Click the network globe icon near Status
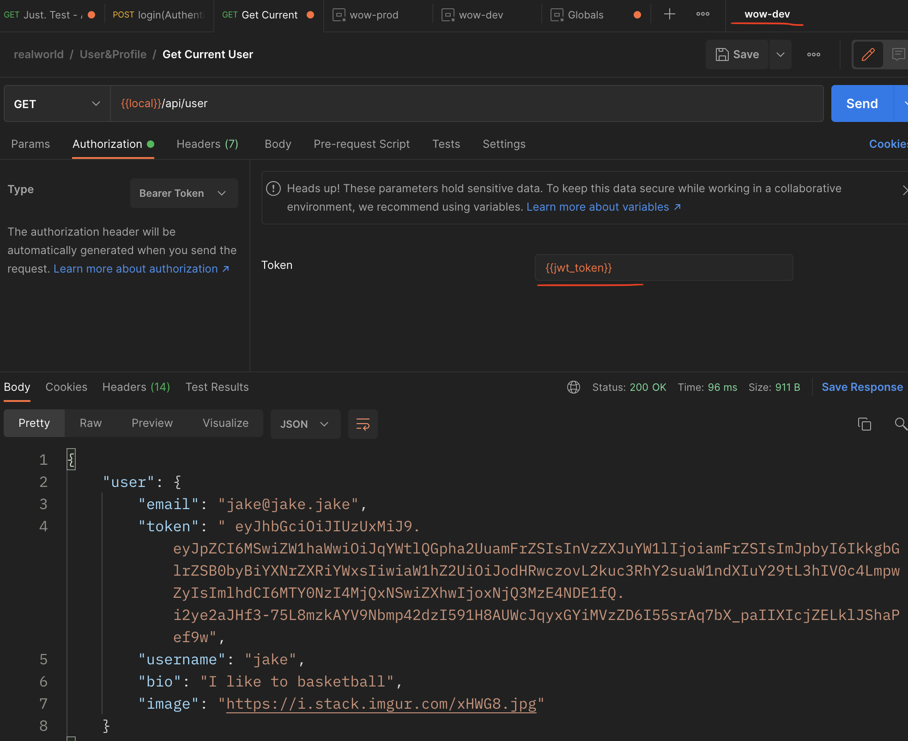 click(x=573, y=387)
